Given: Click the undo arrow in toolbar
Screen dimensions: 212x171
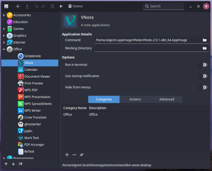Looking at the screenshot, I should click(x=36, y=6).
